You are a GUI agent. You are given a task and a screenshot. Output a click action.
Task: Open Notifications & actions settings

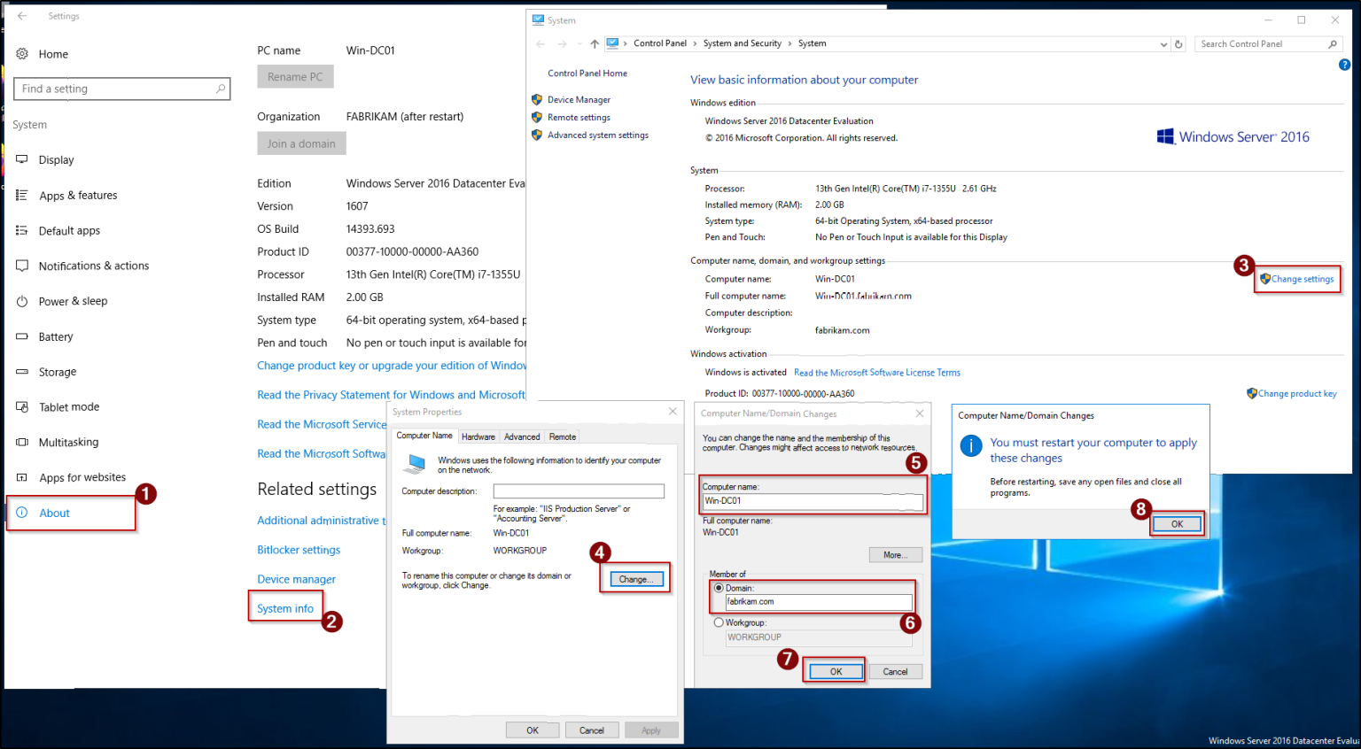tap(21, 266)
